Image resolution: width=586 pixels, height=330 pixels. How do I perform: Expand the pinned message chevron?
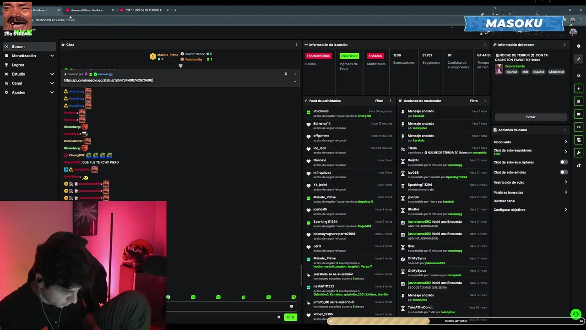click(x=295, y=82)
